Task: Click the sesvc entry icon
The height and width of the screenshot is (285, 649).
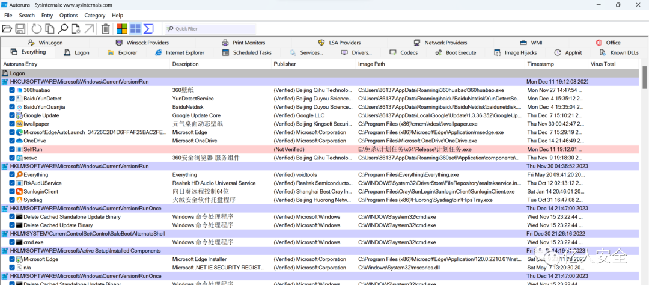Action: pyautogui.click(x=19, y=158)
